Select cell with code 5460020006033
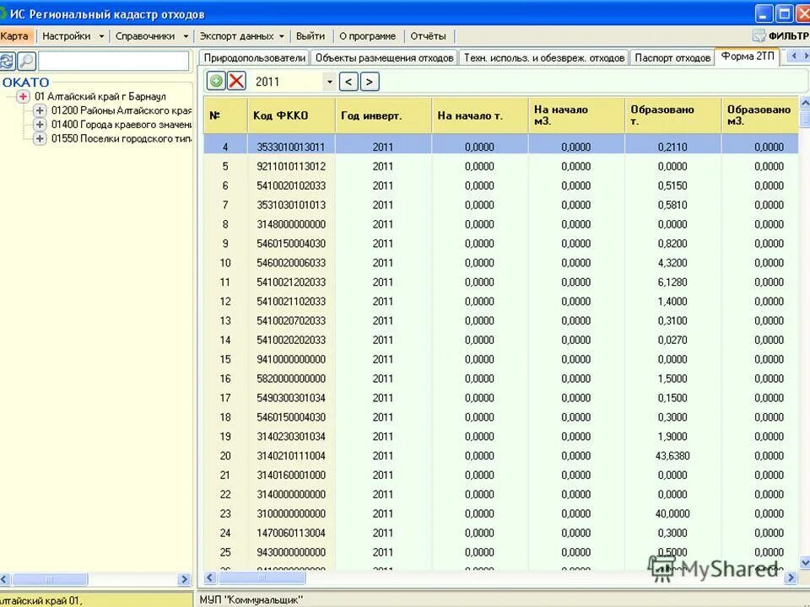The height and width of the screenshot is (607, 810). [x=291, y=263]
